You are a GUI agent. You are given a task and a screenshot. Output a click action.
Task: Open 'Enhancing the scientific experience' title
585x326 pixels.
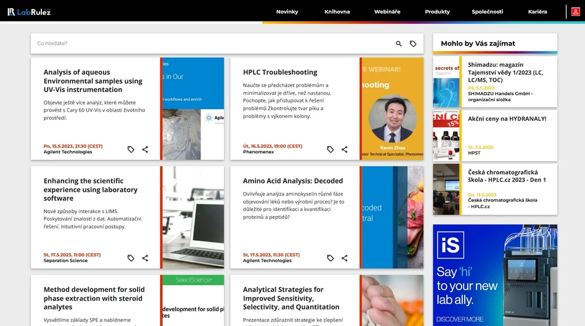click(x=91, y=190)
